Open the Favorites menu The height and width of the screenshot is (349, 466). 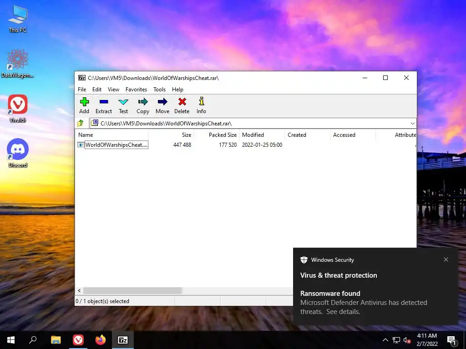(136, 90)
